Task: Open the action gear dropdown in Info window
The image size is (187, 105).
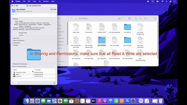Action: 19,83
